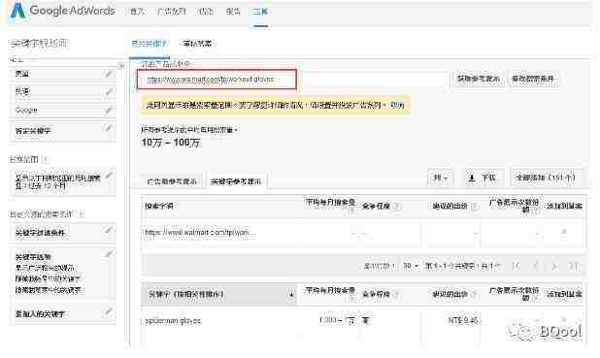Open the 日期范围 help icon
The height and width of the screenshot is (358, 600).
[x=45, y=159]
